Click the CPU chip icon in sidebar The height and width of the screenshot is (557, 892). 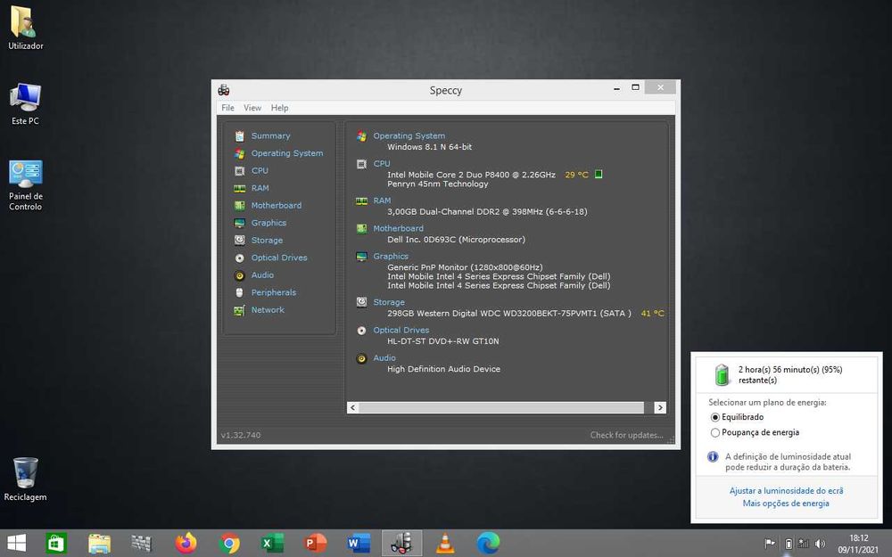coord(239,170)
